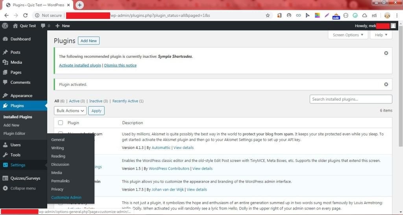This screenshot has height=215, width=403.
Task: Click the Media icon in sidebar
Action: coord(5,62)
